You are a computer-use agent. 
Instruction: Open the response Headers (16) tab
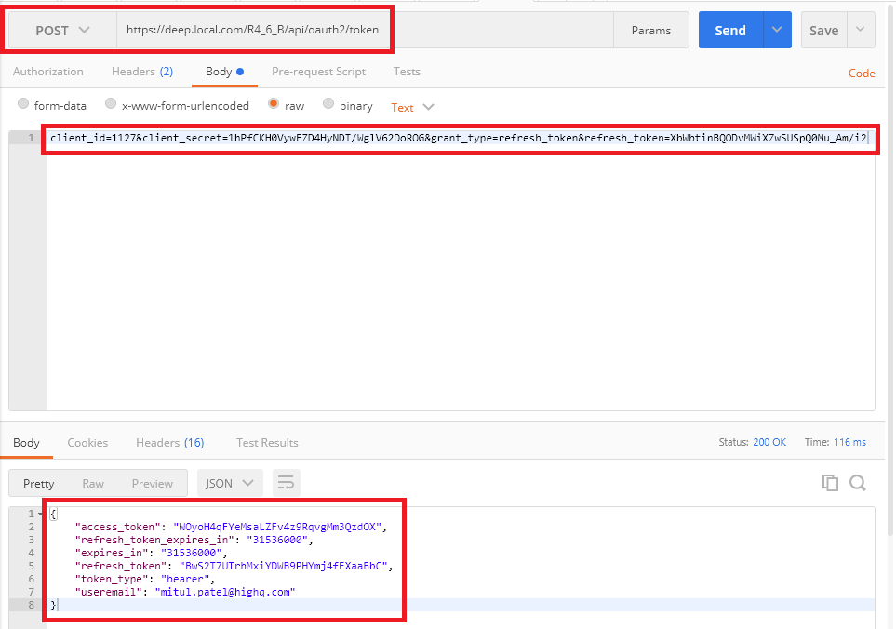pyautogui.click(x=169, y=443)
